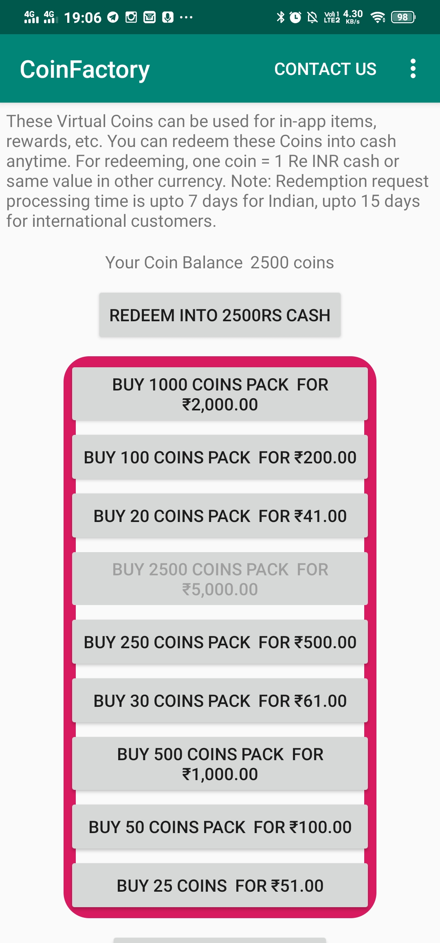Open the three-dot overflow menu
The image size is (440, 943).
pyautogui.click(x=413, y=69)
